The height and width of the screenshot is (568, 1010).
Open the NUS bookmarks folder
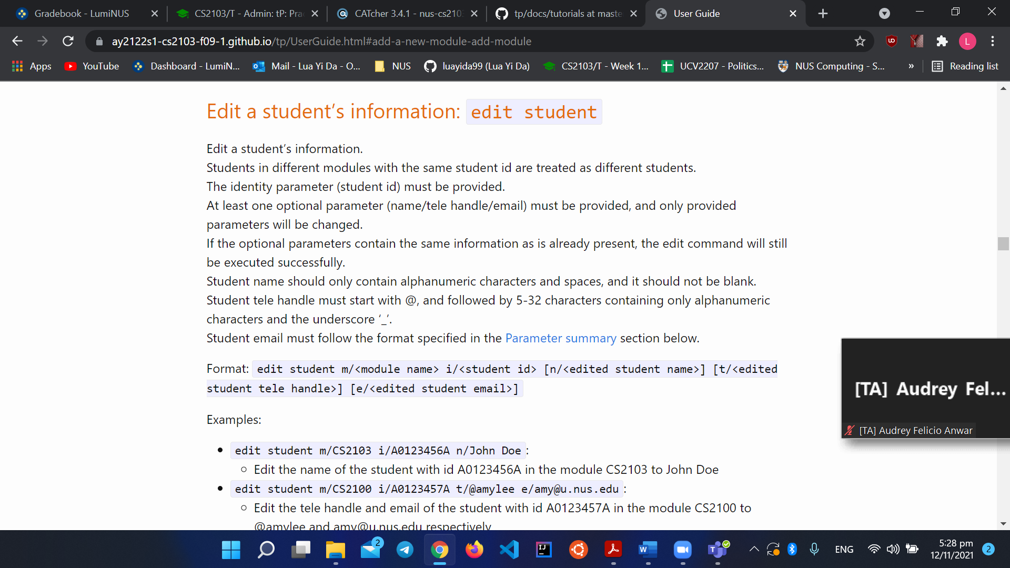pos(393,66)
